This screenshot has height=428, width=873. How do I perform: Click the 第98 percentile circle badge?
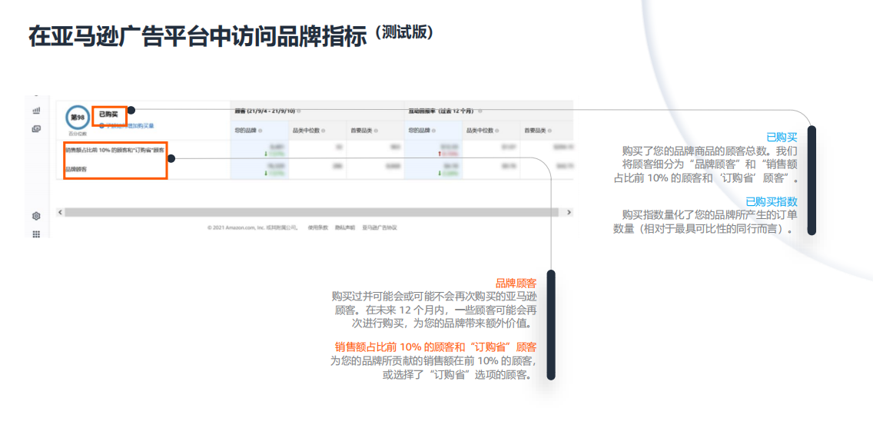77,116
